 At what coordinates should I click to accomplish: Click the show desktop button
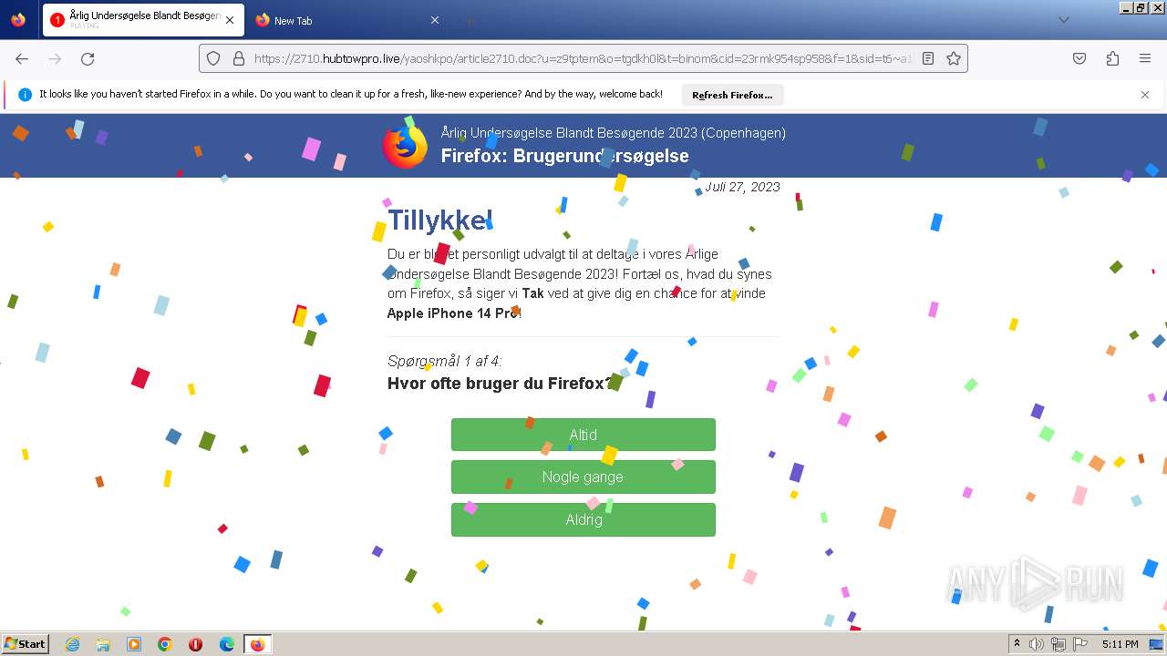coord(1156,644)
